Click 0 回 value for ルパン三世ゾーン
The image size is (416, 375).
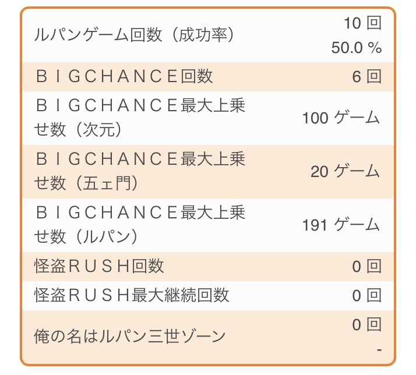click(x=367, y=324)
